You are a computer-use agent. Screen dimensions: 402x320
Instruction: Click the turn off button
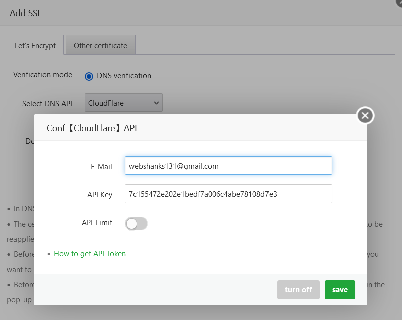coord(298,290)
